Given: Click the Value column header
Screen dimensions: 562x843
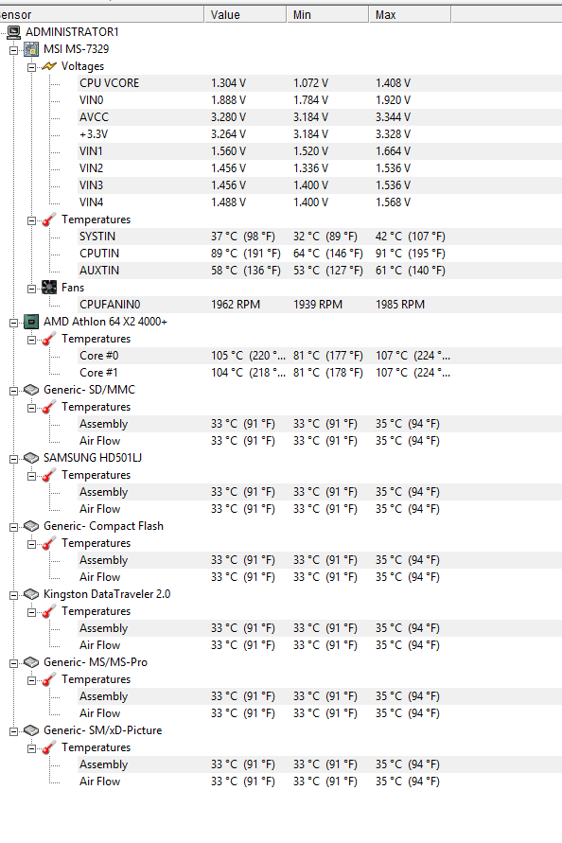Looking at the screenshot, I should (x=245, y=14).
